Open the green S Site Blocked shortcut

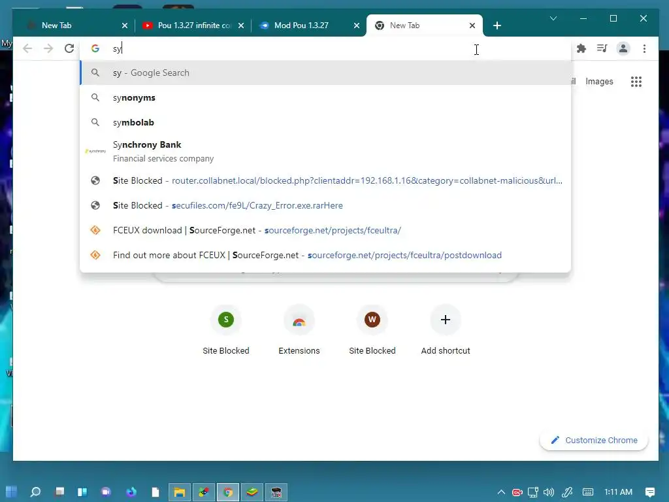click(225, 331)
